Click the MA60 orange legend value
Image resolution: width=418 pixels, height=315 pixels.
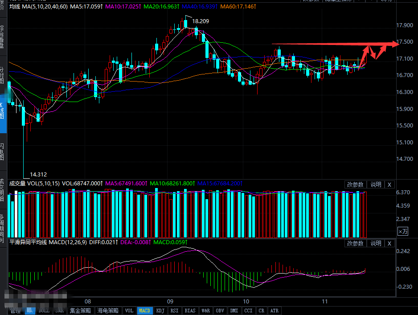coord(238,7)
